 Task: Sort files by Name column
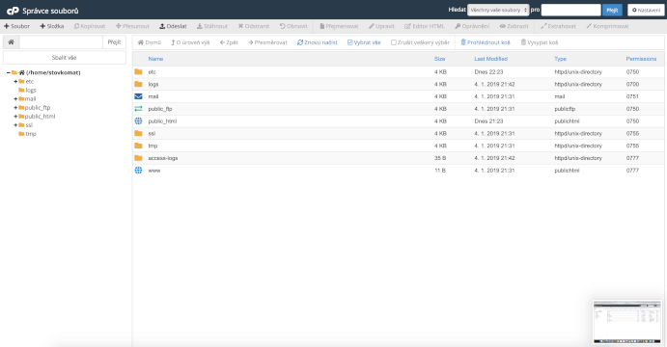coord(155,59)
